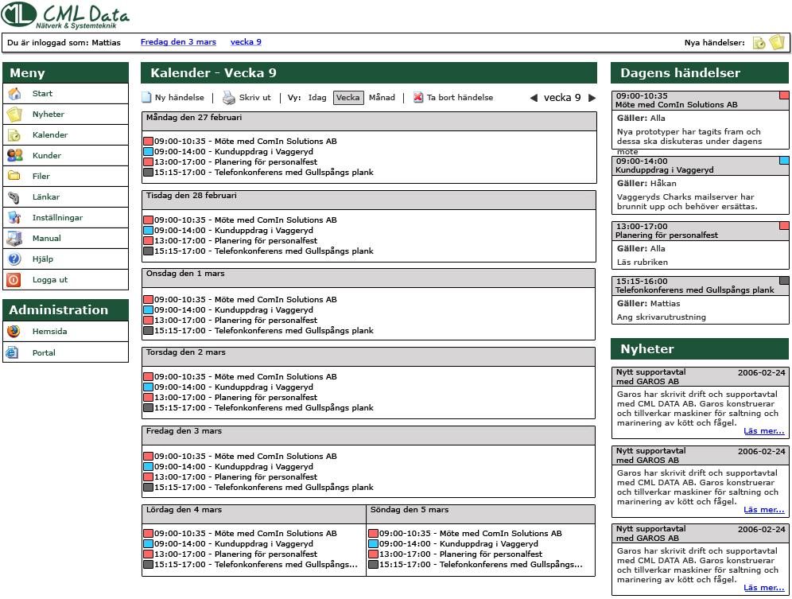The image size is (792, 599).
Task: Click the Hemsida Firefox icon
Action: click(14, 331)
